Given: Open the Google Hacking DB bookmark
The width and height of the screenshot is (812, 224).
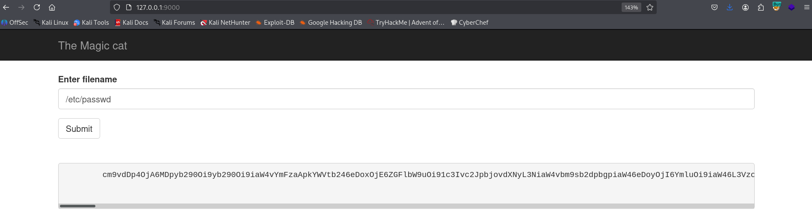Looking at the screenshot, I should (331, 23).
